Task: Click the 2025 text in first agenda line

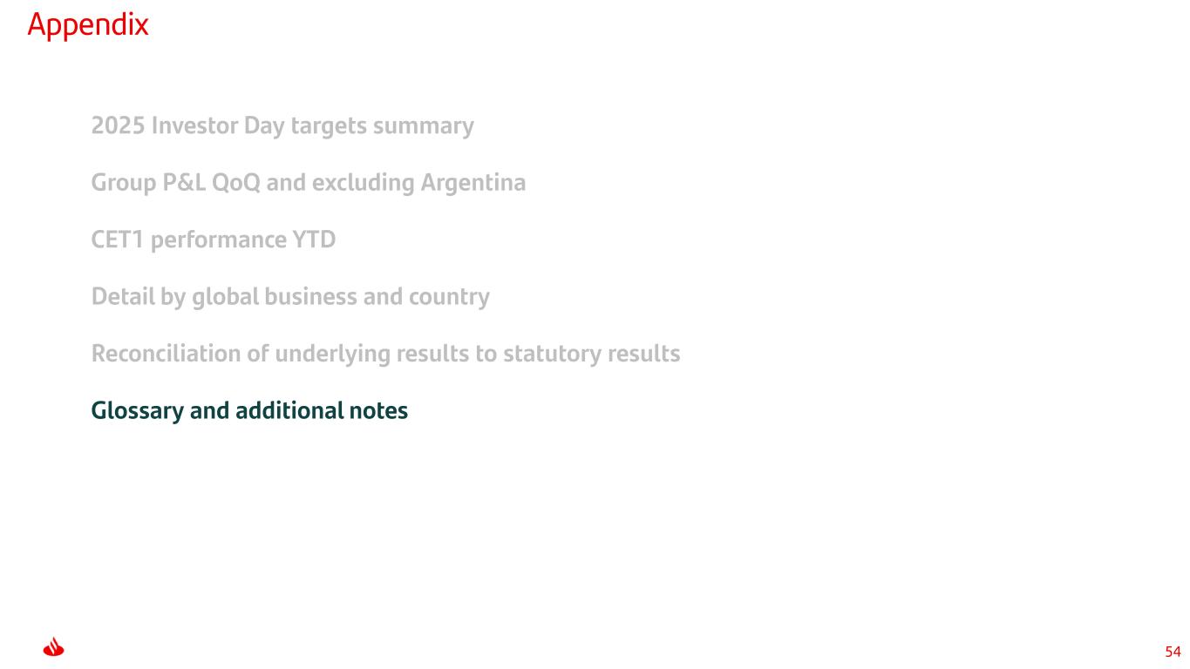Action: click(x=118, y=126)
